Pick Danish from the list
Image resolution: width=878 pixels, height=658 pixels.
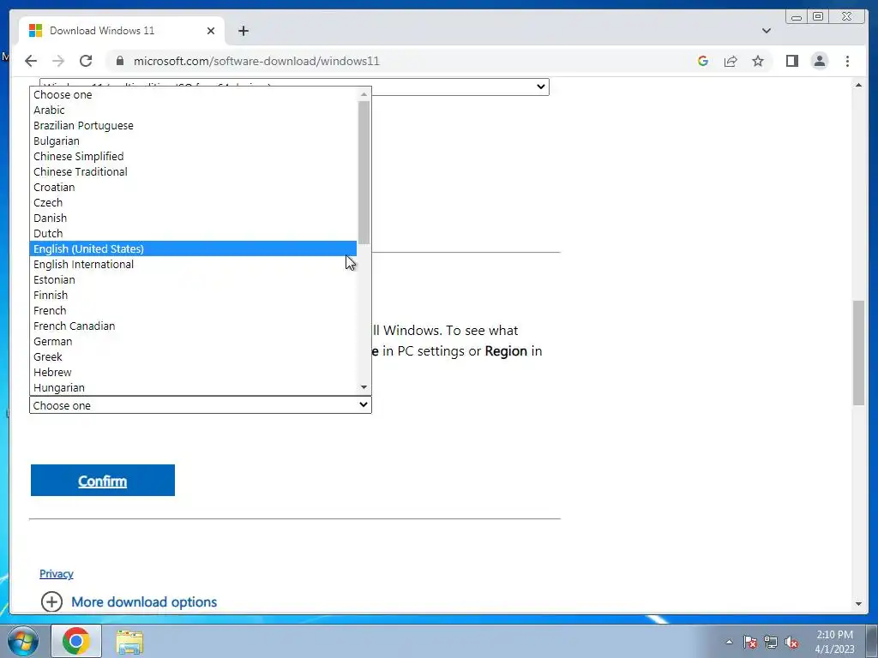(193, 218)
